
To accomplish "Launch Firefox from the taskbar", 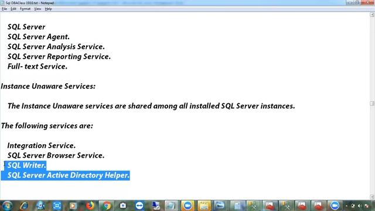I will pos(90,206).
